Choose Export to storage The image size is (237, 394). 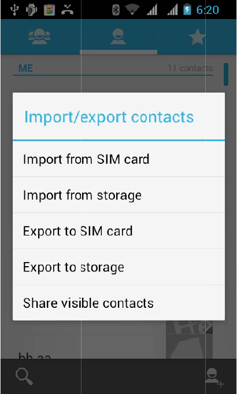118,267
